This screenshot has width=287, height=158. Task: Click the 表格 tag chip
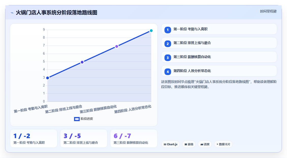click(x=189, y=144)
